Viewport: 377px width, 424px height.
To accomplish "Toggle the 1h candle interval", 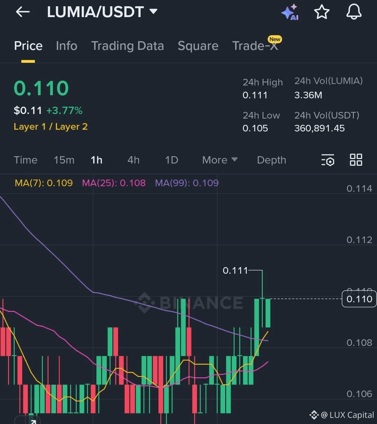I will [96, 160].
